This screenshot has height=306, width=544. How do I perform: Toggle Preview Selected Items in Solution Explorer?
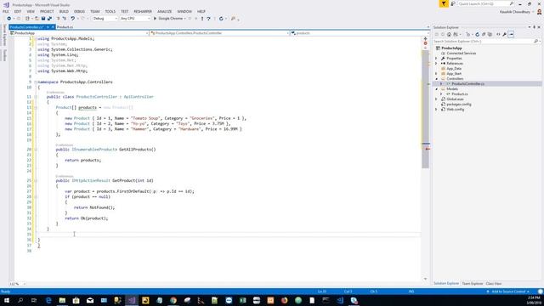(x=511, y=34)
